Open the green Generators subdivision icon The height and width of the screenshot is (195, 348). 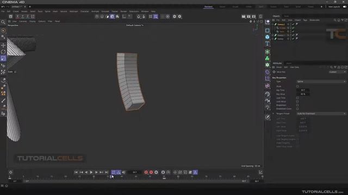click(x=267, y=52)
